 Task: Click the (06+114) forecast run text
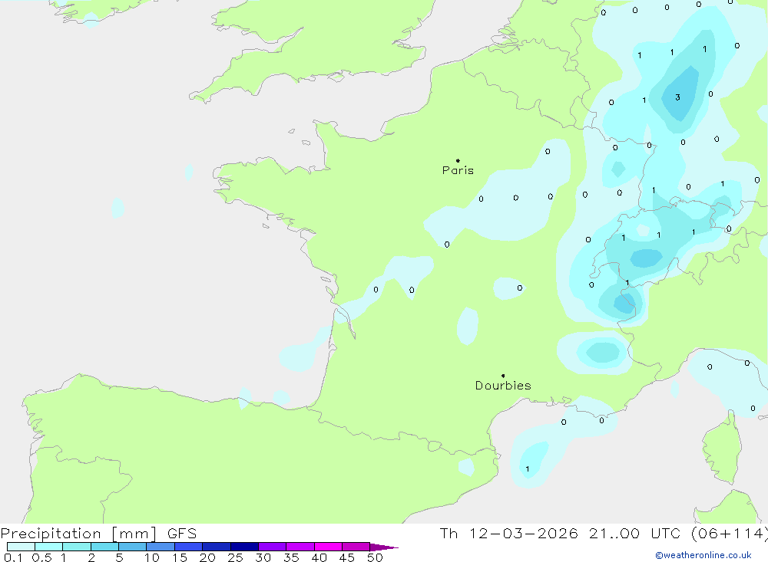[x=730, y=533]
